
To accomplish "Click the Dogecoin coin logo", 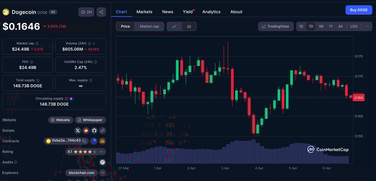I will (6, 12).
